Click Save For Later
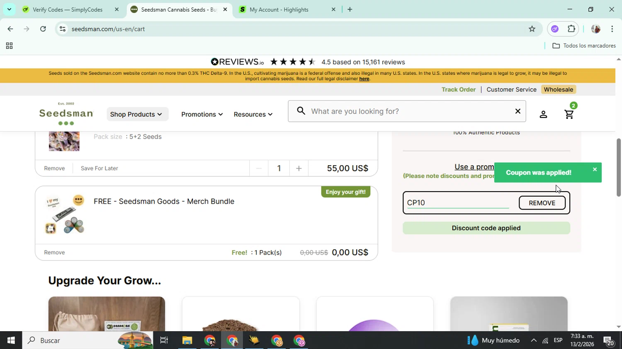The image size is (622, 349). 100,168
